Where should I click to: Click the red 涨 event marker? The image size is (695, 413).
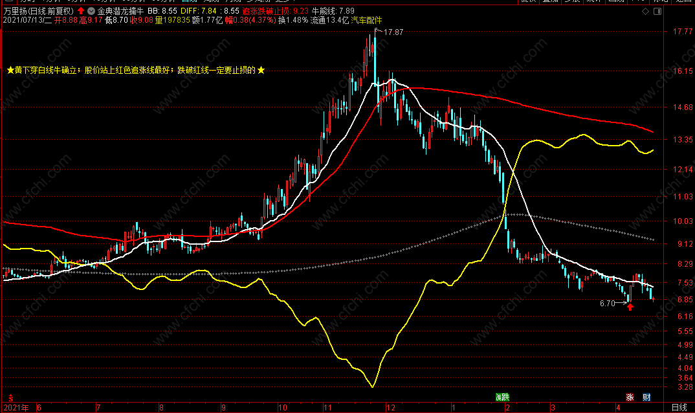[x=630, y=397]
